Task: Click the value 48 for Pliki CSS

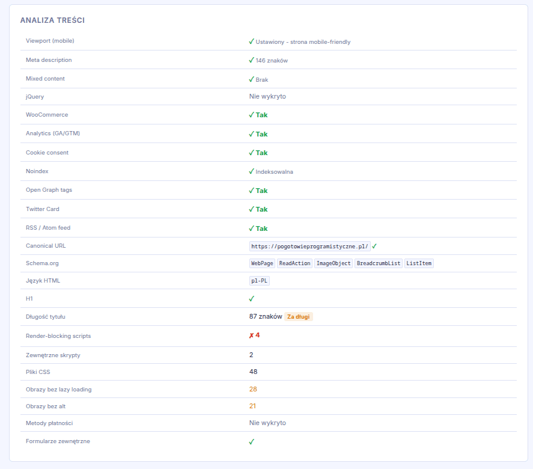Action: point(253,372)
